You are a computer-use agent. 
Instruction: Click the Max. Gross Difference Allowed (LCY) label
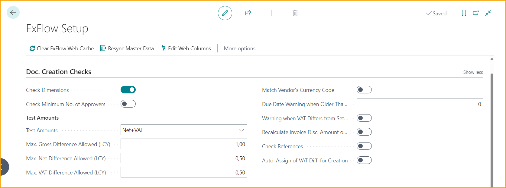pyautogui.click(x=68, y=144)
